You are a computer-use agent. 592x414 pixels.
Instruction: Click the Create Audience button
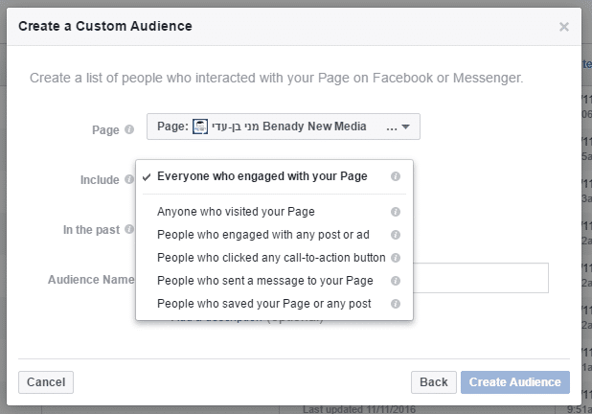tap(515, 382)
